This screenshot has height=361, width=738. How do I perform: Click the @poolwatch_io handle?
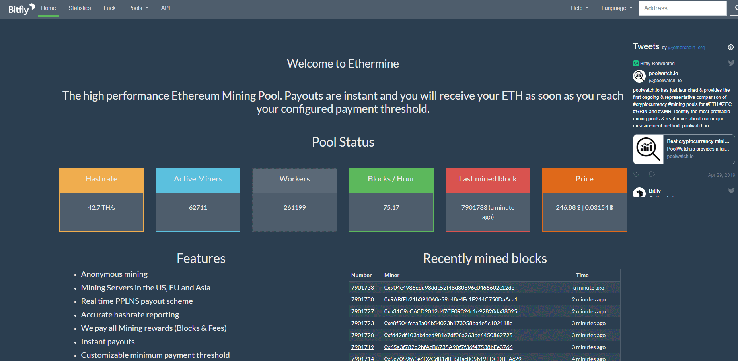665,81
